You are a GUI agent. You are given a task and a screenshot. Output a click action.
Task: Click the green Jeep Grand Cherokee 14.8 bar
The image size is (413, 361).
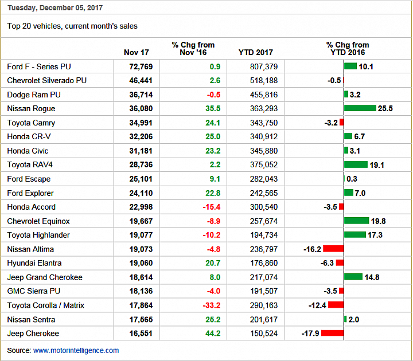pos(353,277)
